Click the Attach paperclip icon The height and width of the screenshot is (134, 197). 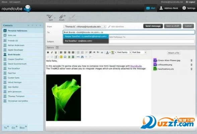[62, 17]
